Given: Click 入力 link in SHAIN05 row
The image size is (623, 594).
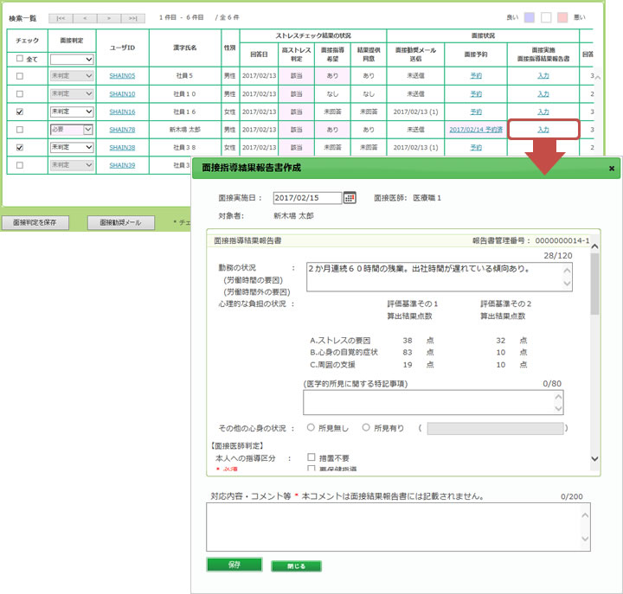Looking at the screenshot, I should 543,75.
